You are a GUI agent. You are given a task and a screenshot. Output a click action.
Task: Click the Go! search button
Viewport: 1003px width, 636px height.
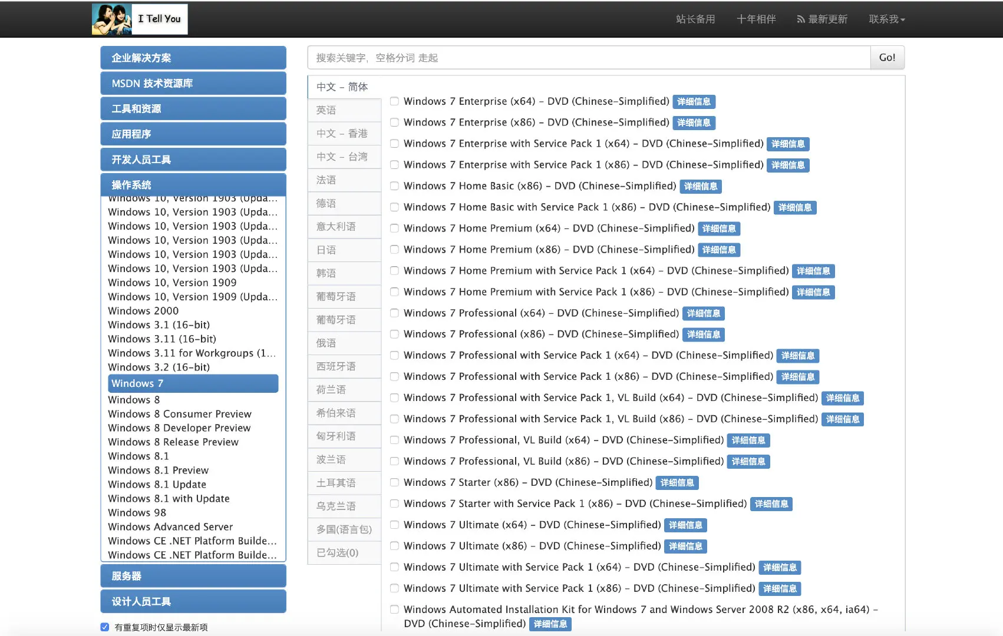[x=887, y=58]
